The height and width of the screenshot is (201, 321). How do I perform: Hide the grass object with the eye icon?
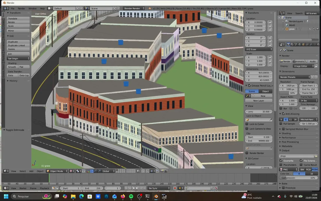pyautogui.click(x=310, y=29)
